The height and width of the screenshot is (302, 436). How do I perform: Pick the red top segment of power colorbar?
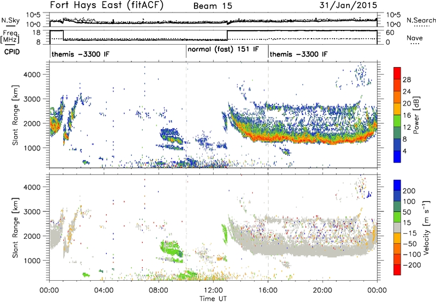(397, 74)
